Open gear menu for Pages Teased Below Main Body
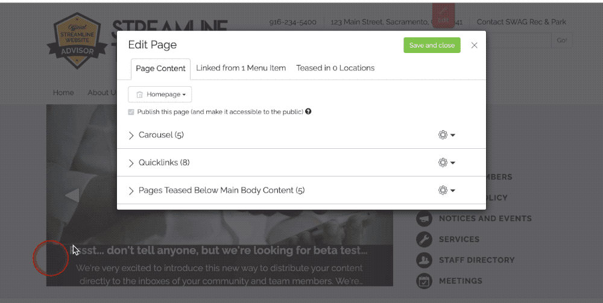603x303 pixels. [446, 190]
